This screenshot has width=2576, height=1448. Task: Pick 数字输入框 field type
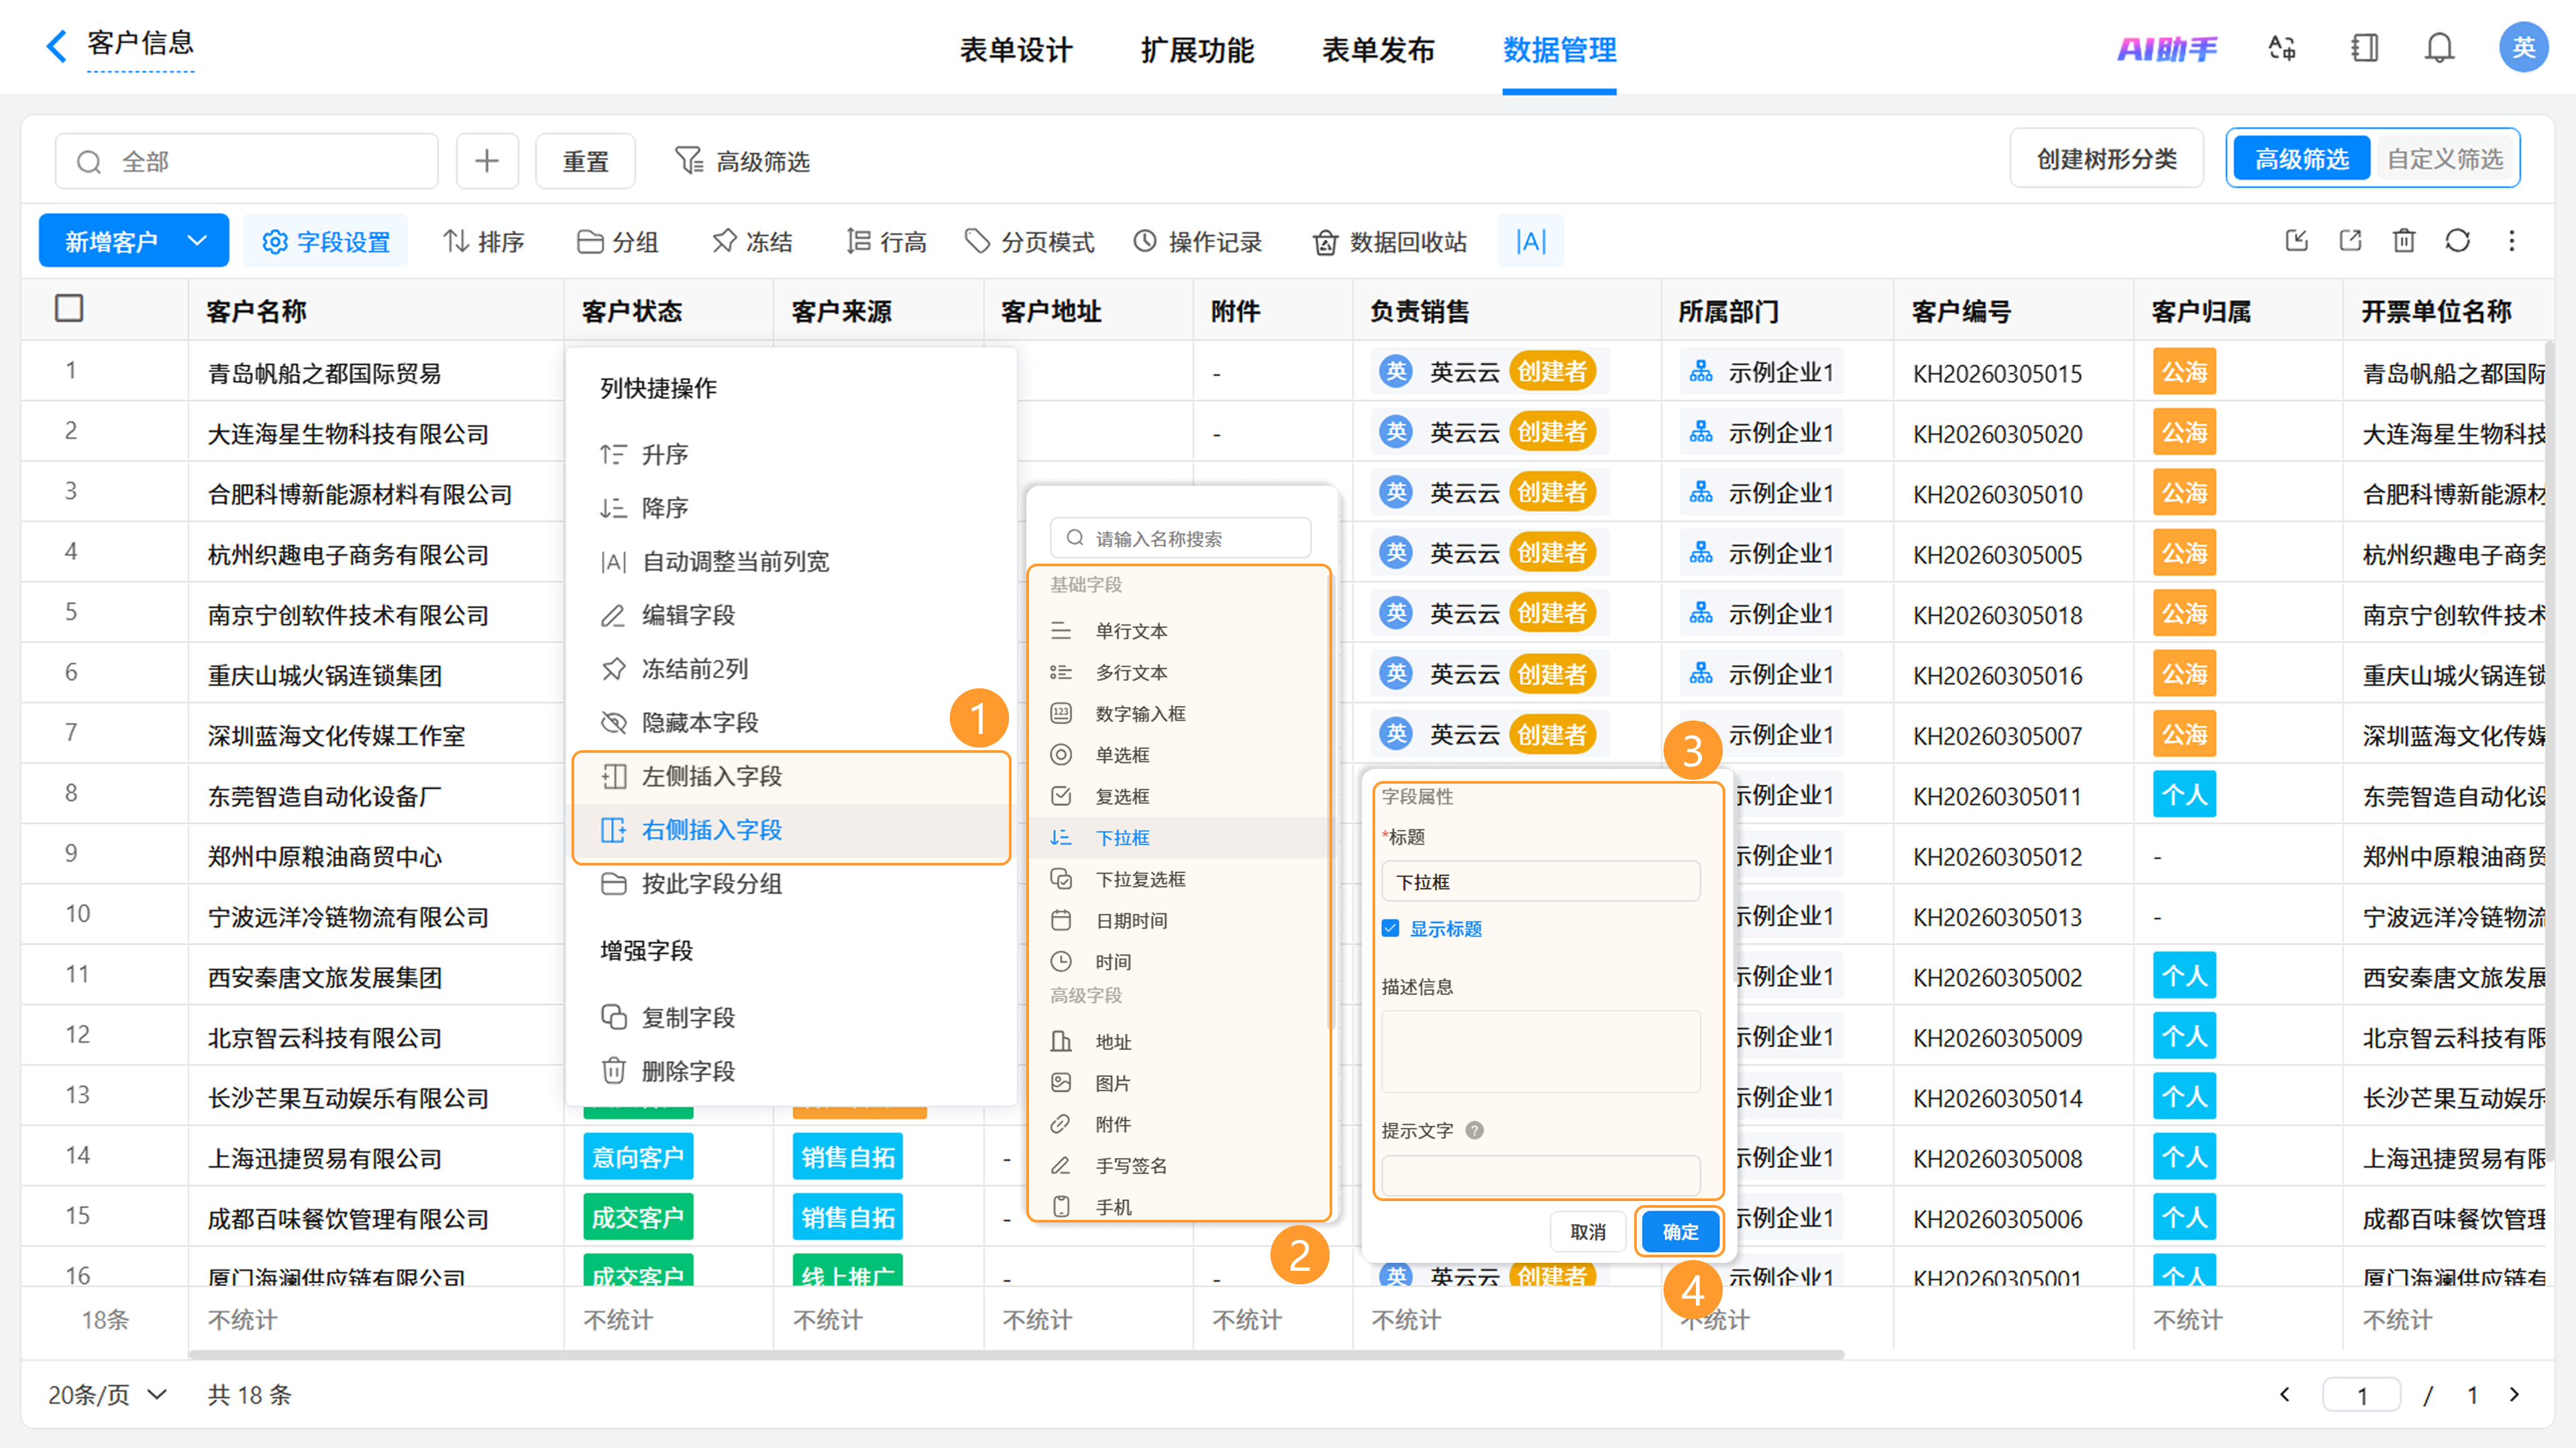click(x=1180, y=714)
